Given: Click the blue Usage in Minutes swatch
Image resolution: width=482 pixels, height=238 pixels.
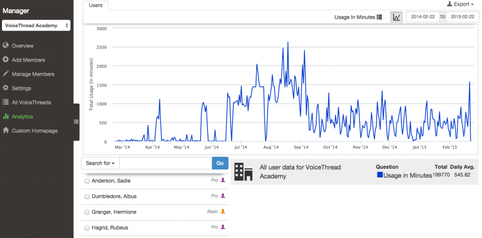Looking at the screenshot, I should coord(380,175).
